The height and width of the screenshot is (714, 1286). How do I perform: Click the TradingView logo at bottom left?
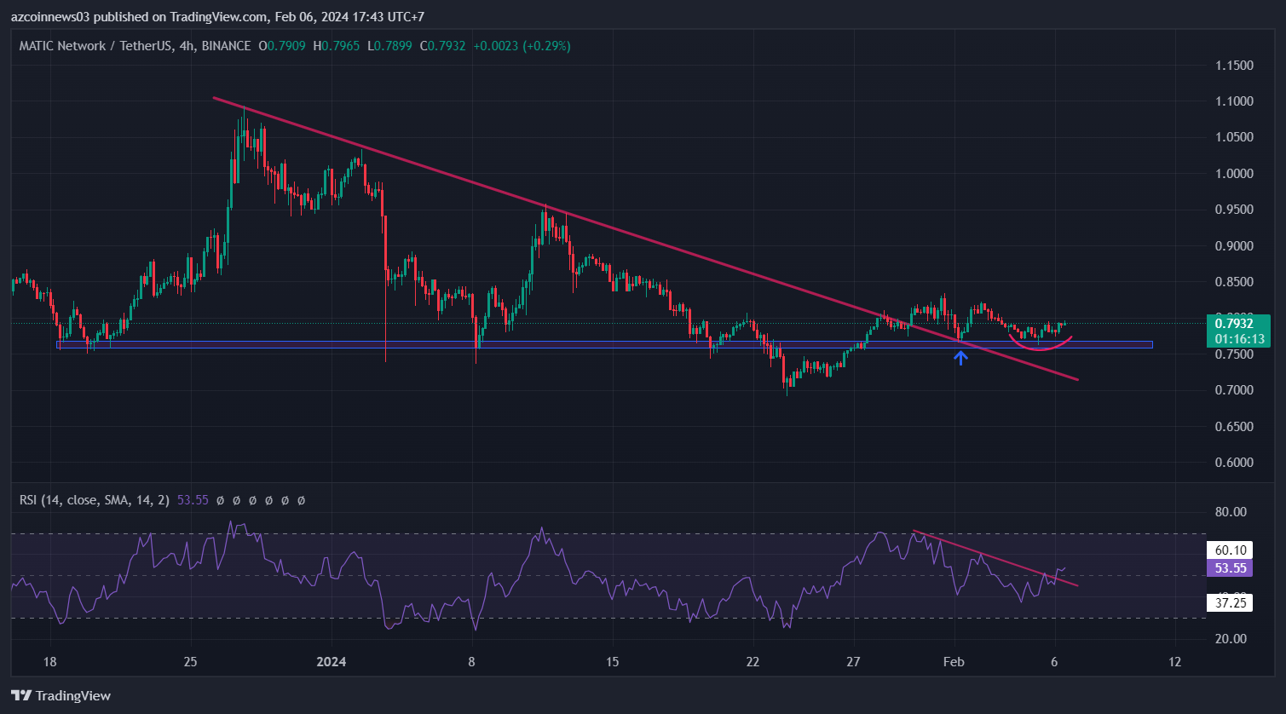coord(61,695)
